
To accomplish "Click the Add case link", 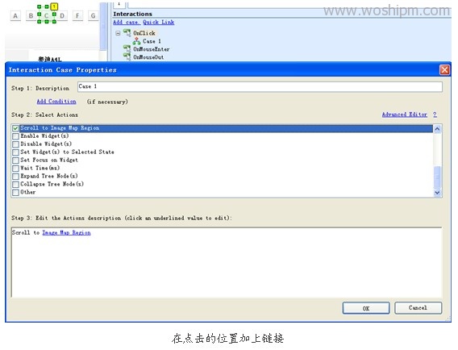I will (127, 23).
